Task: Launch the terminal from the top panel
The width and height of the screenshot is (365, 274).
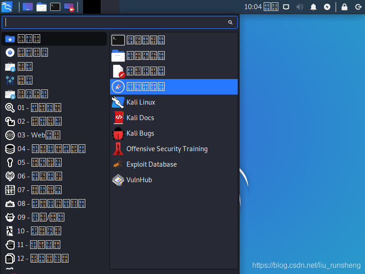Action: point(55,7)
